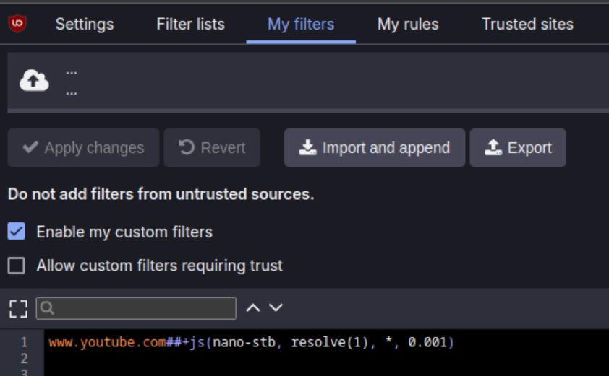This screenshot has height=376, width=609.
Task: Toggle the editor fullscreen expand icon
Action: (18, 309)
